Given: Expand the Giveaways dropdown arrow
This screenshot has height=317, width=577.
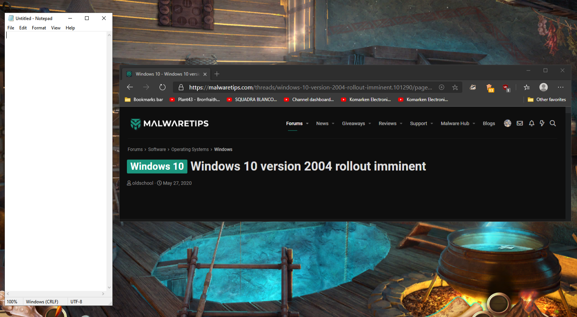Looking at the screenshot, I should click(370, 124).
